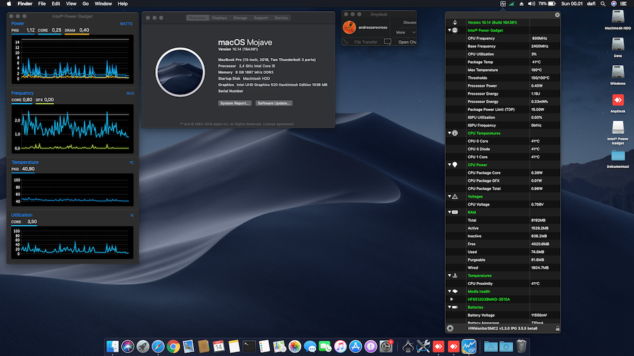The height and width of the screenshot is (356, 634).
Task: Select CPU Voltage row in HWMonitor
Action: [503, 204]
